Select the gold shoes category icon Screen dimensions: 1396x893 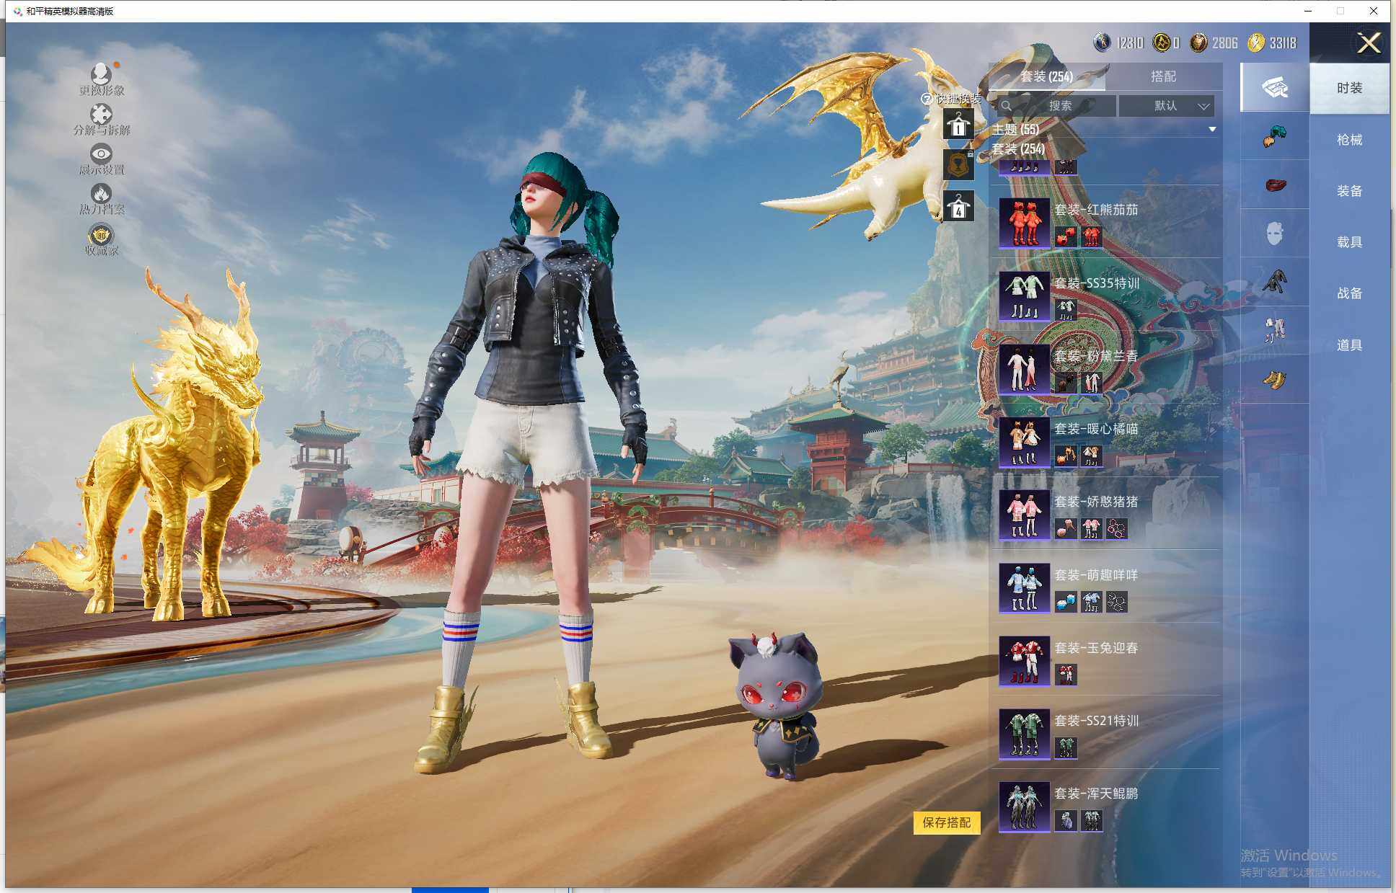pyautogui.click(x=1274, y=379)
